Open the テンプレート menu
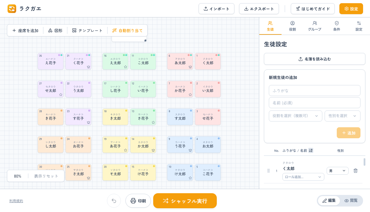Image resolution: width=370 pixels, height=212 pixels. (87, 30)
